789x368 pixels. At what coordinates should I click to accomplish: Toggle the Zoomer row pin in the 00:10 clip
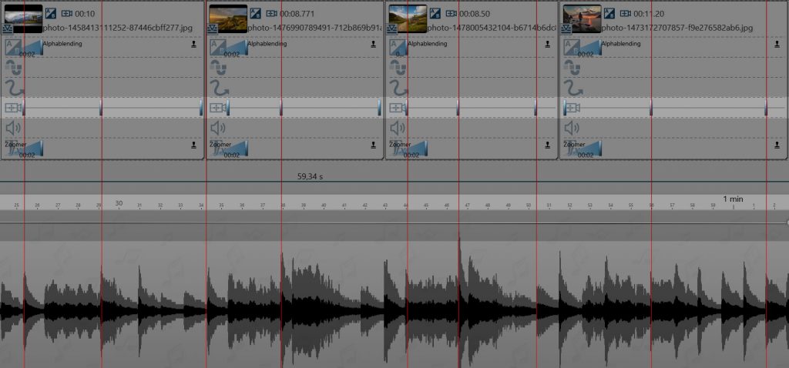[193, 145]
